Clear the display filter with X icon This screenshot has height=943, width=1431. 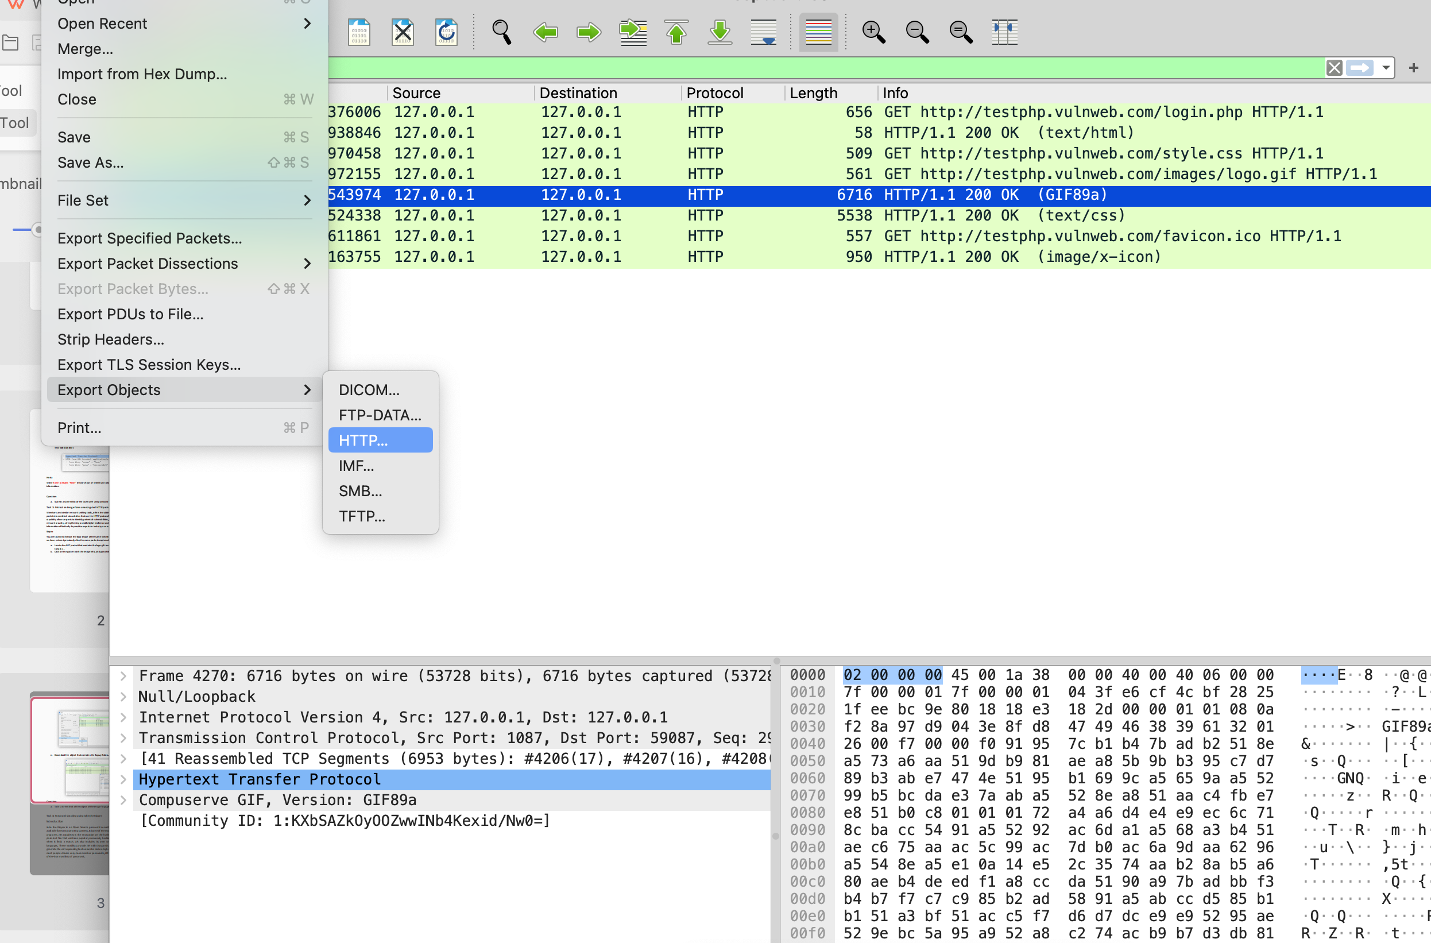tap(1334, 68)
